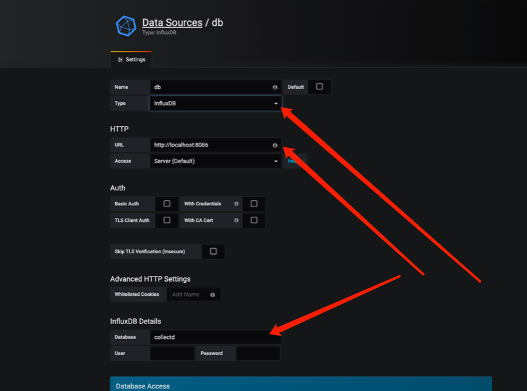Open the Type dropdown showing InfluxDB

coord(215,103)
